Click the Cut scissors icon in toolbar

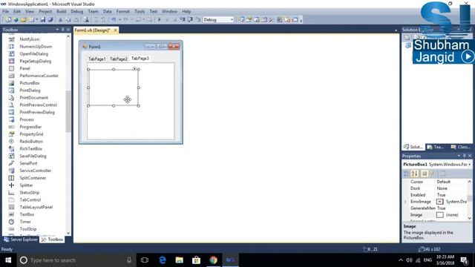pos(60,20)
